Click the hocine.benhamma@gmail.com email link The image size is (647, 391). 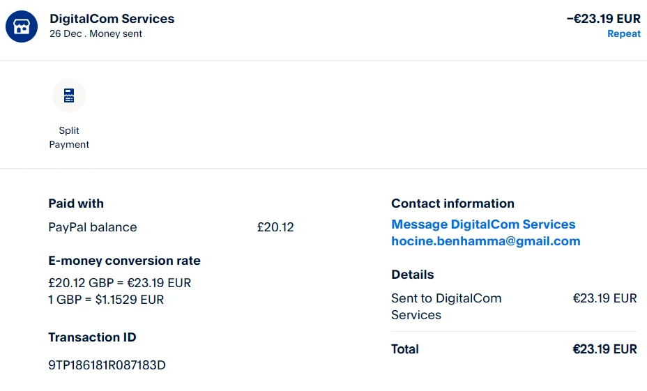tap(485, 241)
